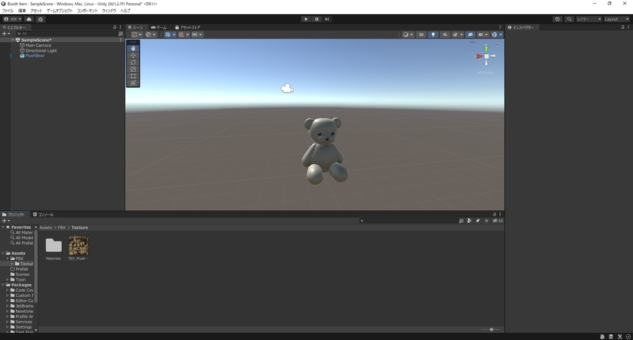This screenshot has height=340, width=633.
Task: Click the green Y axis cone on gizmo
Action: pos(486,48)
